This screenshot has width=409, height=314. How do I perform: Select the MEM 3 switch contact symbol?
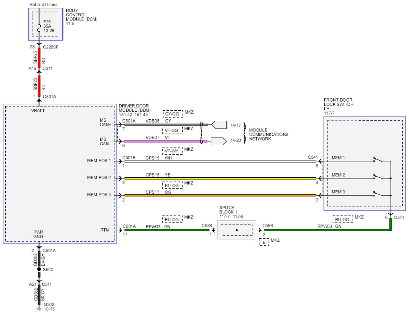tap(378, 194)
